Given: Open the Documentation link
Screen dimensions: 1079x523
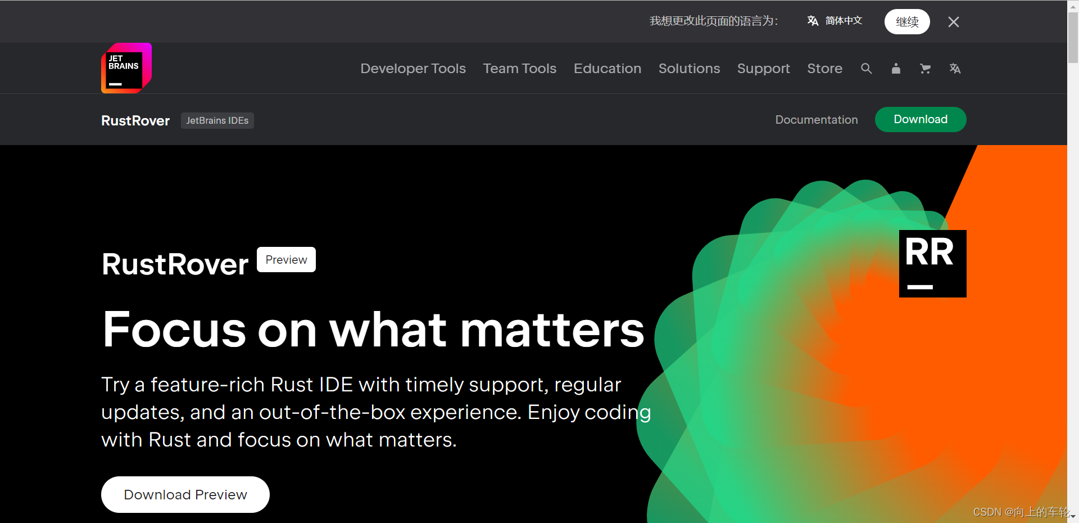Looking at the screenshot, I should (817, 120).
